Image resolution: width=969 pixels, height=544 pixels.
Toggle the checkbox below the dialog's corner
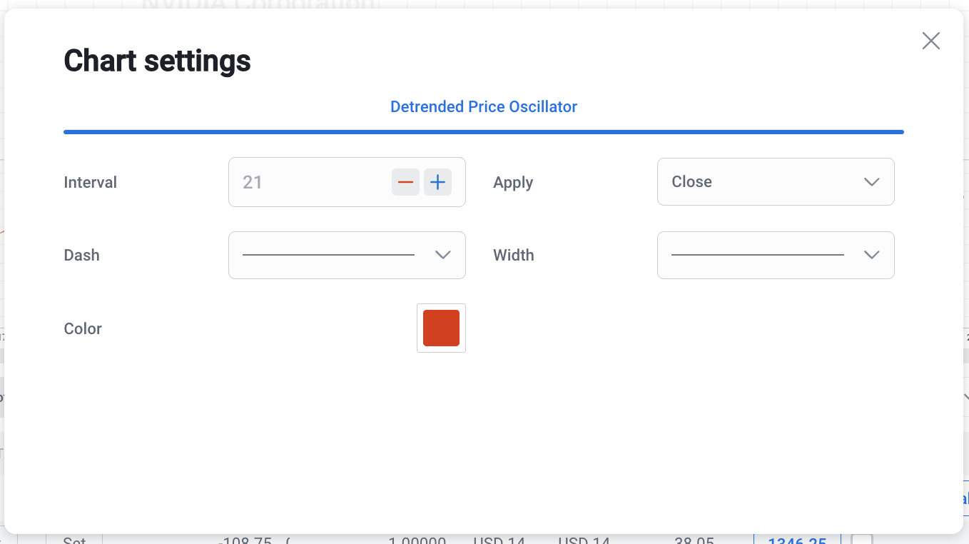(862, 540)
